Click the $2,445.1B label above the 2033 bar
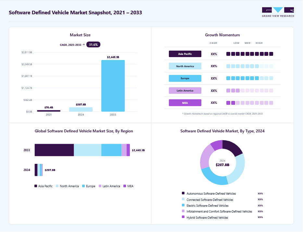 [x=113, y=57]
